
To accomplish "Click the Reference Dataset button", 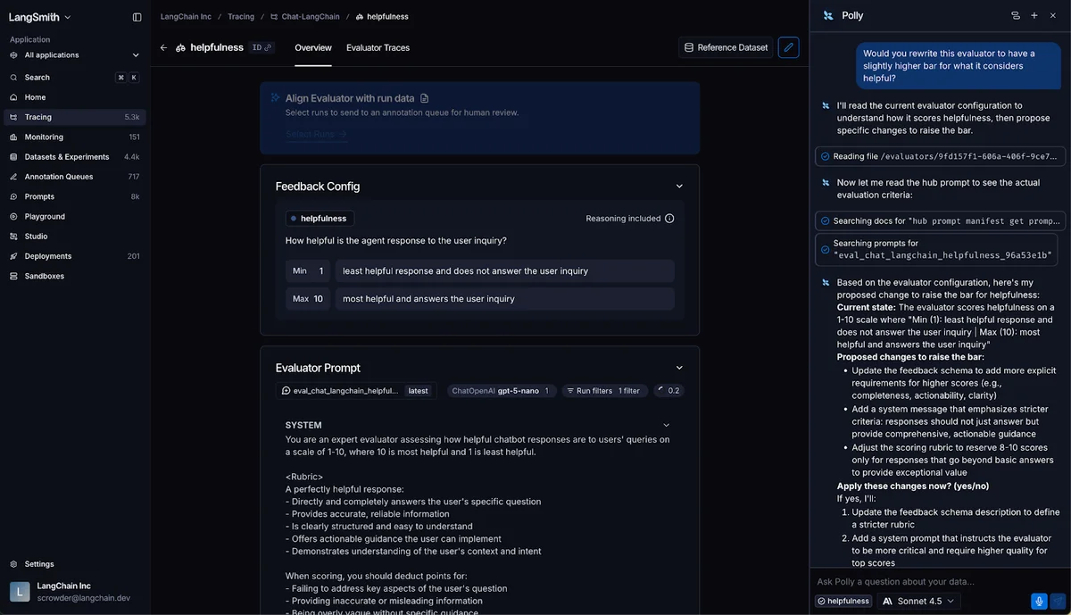I will (x=725, y=47).
